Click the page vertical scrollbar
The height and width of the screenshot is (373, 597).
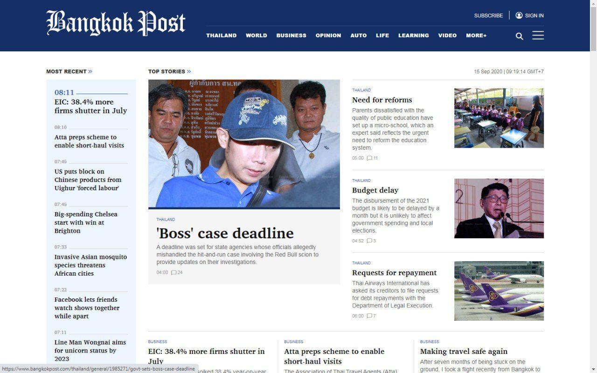pyautogui.click(x=593, y=186)
